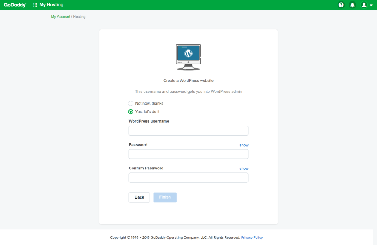Focus the WordPress username field
The width and height of the screenshot is (377, 245).
[188, 131]
